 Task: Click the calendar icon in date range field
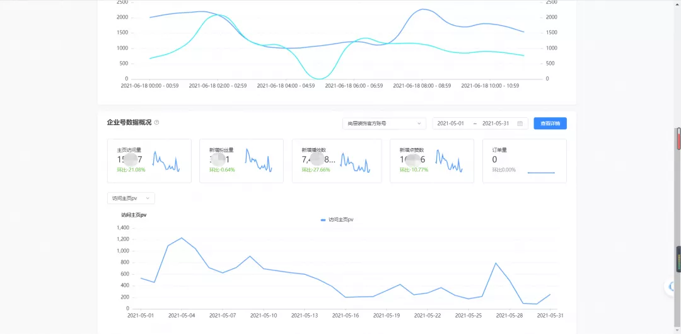[520, 124]
